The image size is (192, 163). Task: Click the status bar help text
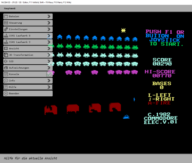click(31, 158)
